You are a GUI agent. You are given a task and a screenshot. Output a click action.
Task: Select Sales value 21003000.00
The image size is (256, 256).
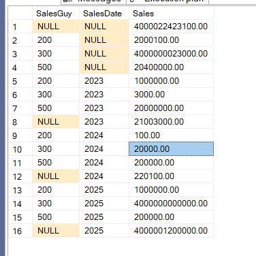tap(172, 122)
